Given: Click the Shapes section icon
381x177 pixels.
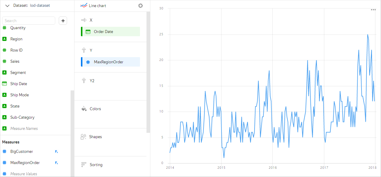Looking at the screenshot, I should 84,137.
